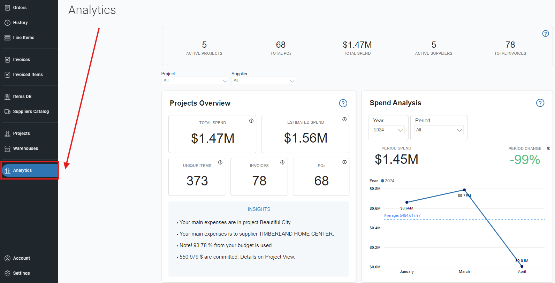Click the January data point on chart
The width and height of the screenshot is (555, 283).
click(407, 202)
